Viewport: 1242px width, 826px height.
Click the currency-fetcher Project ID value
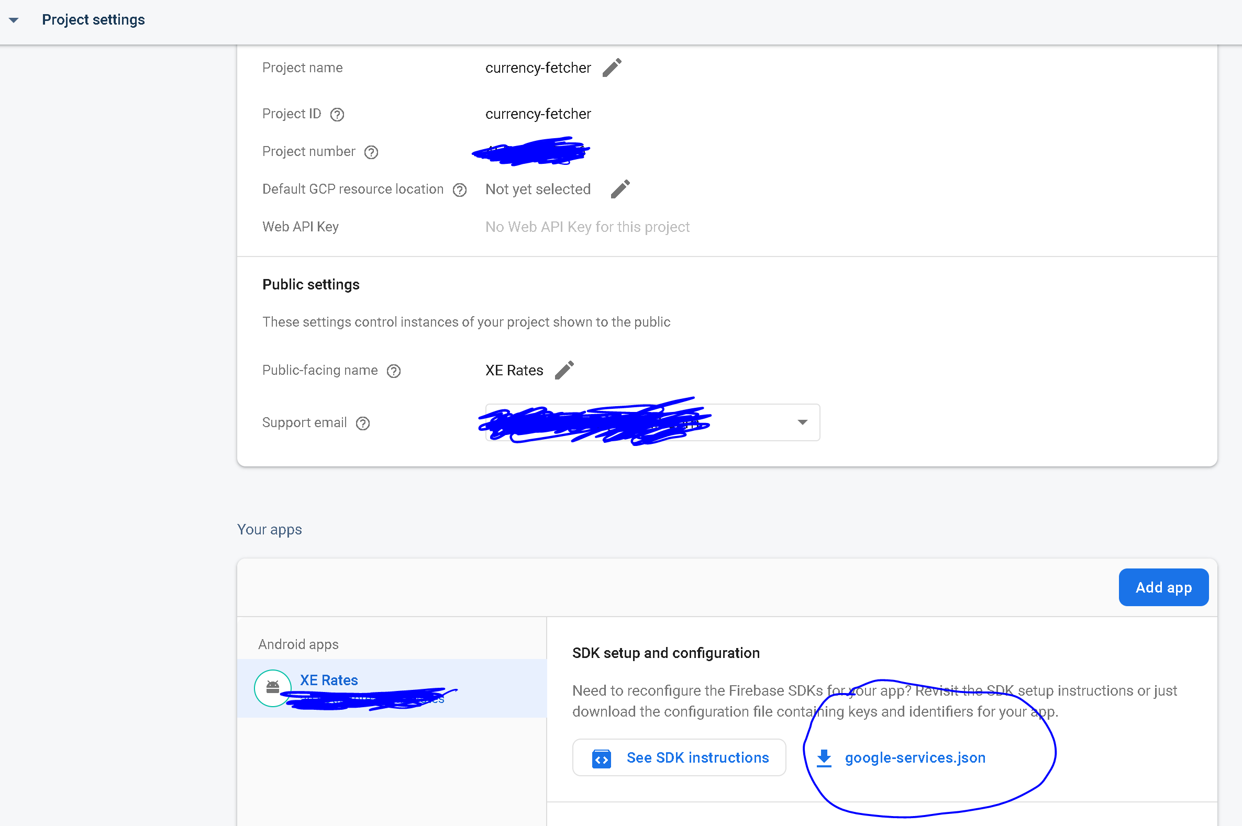[x=538, y=114]
